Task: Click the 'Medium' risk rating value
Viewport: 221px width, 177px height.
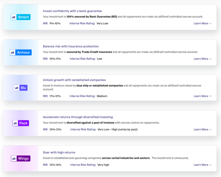Action: coord(102,96)
